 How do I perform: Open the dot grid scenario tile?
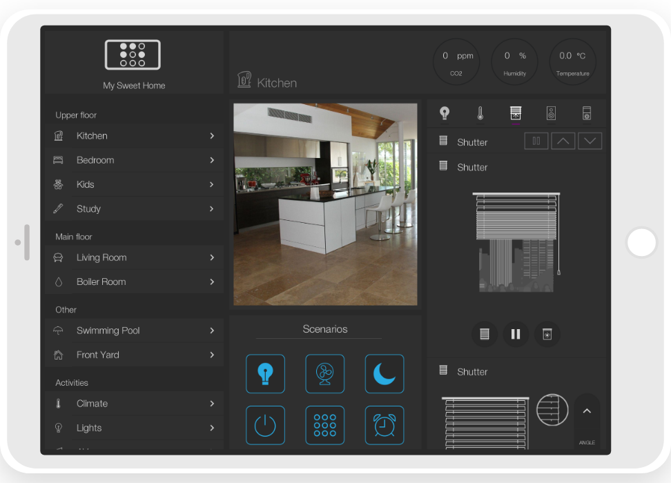tap(324, 425)
